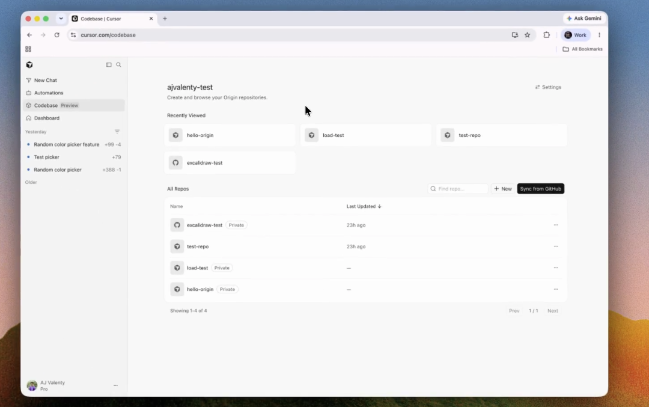Viewport: 649px width, 407px height.
Task: Open the browser extensions puzzle icon
Action: (547, 35)
